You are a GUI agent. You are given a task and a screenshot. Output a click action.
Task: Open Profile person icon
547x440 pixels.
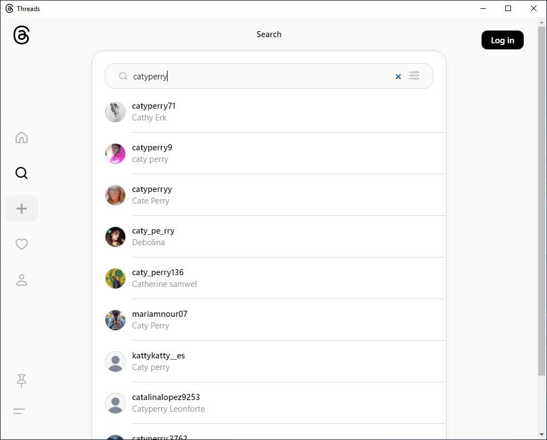(x=22, y=280)
